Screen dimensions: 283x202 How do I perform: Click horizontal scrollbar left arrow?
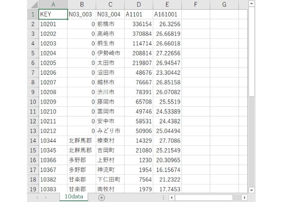click(x=172, y=197)
